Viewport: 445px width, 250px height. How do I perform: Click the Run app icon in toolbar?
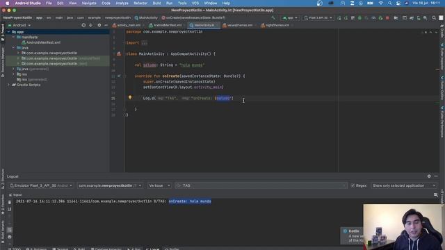point(339,17)
